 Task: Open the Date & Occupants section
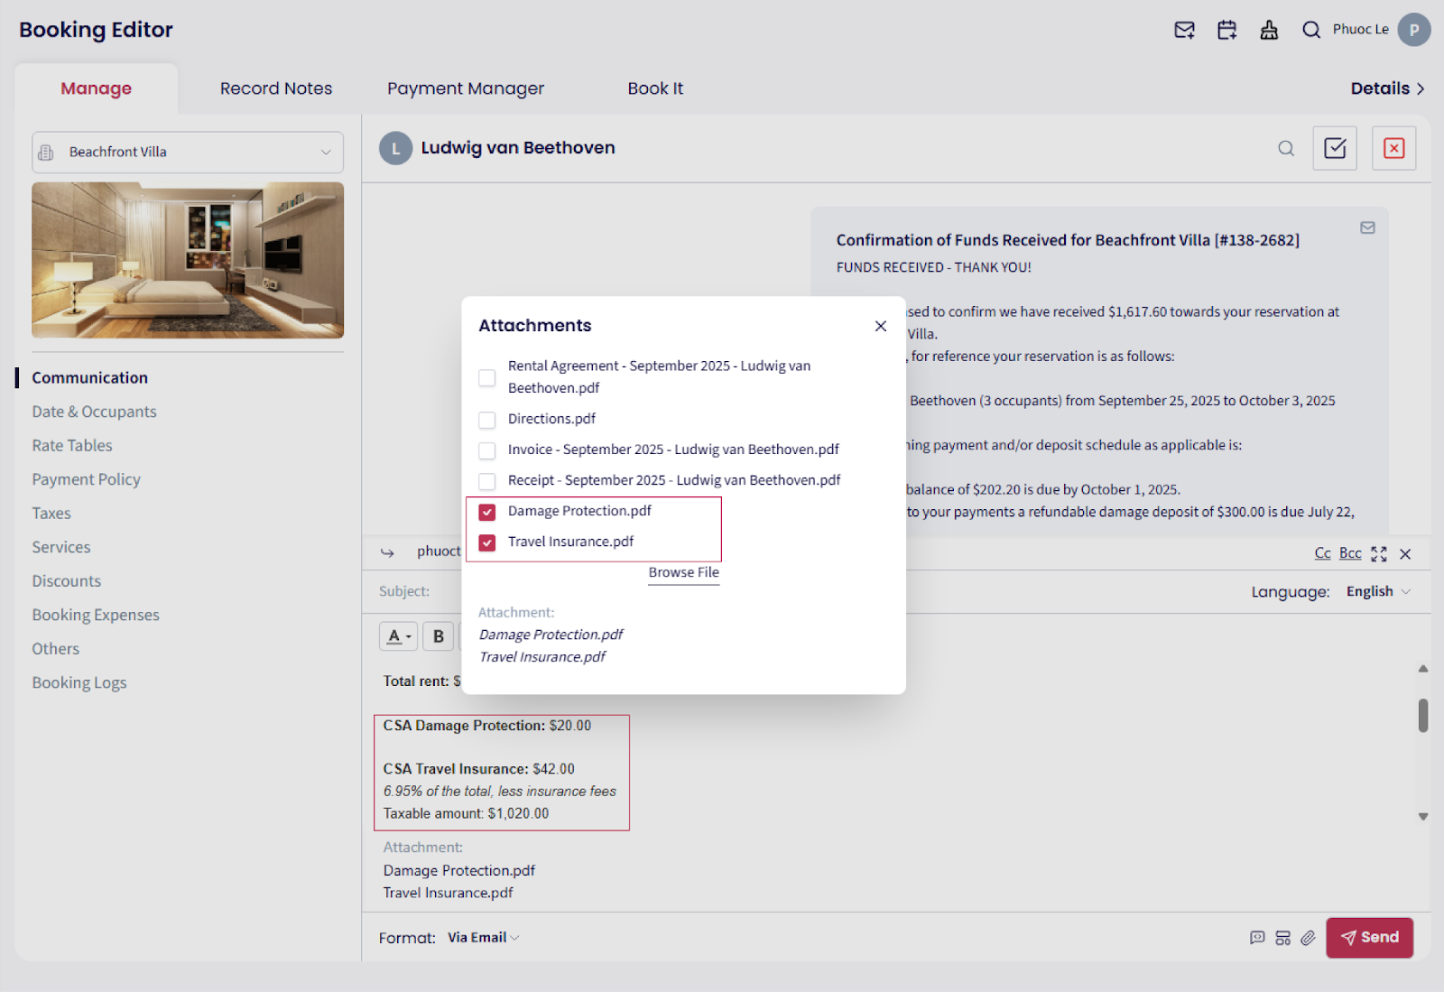pos(95,412)
